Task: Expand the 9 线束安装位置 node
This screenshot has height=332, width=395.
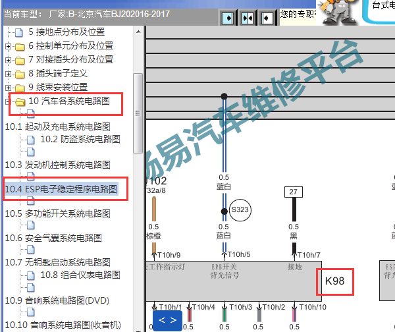Action: click(x=8, y=88)
